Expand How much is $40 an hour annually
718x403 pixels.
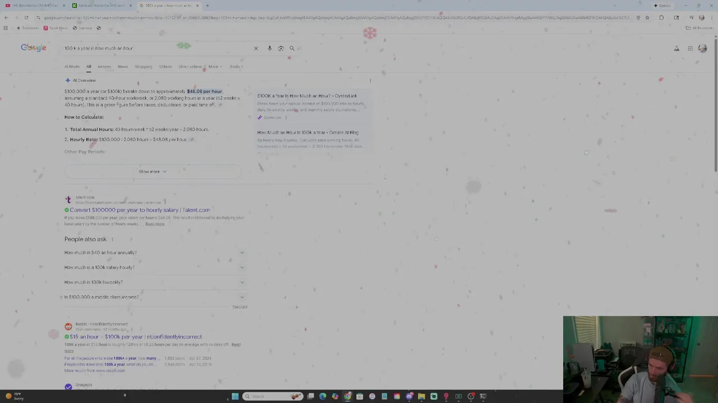154,252
